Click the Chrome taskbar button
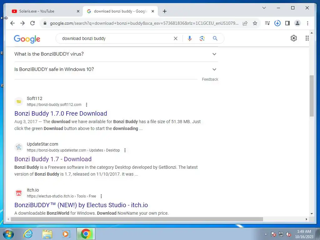 [86, 234]
